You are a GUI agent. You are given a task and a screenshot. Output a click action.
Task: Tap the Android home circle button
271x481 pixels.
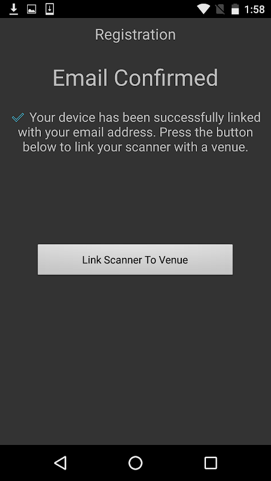click(x=135, y=462)
